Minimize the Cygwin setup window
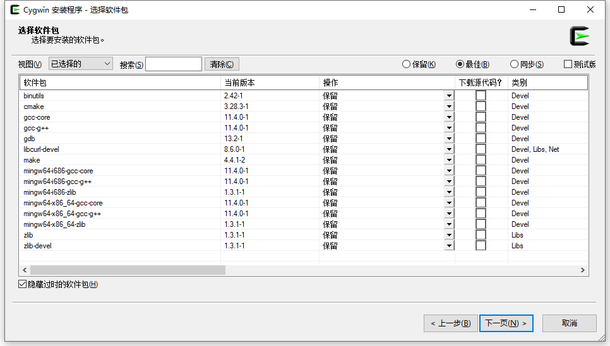 point(533,9)
